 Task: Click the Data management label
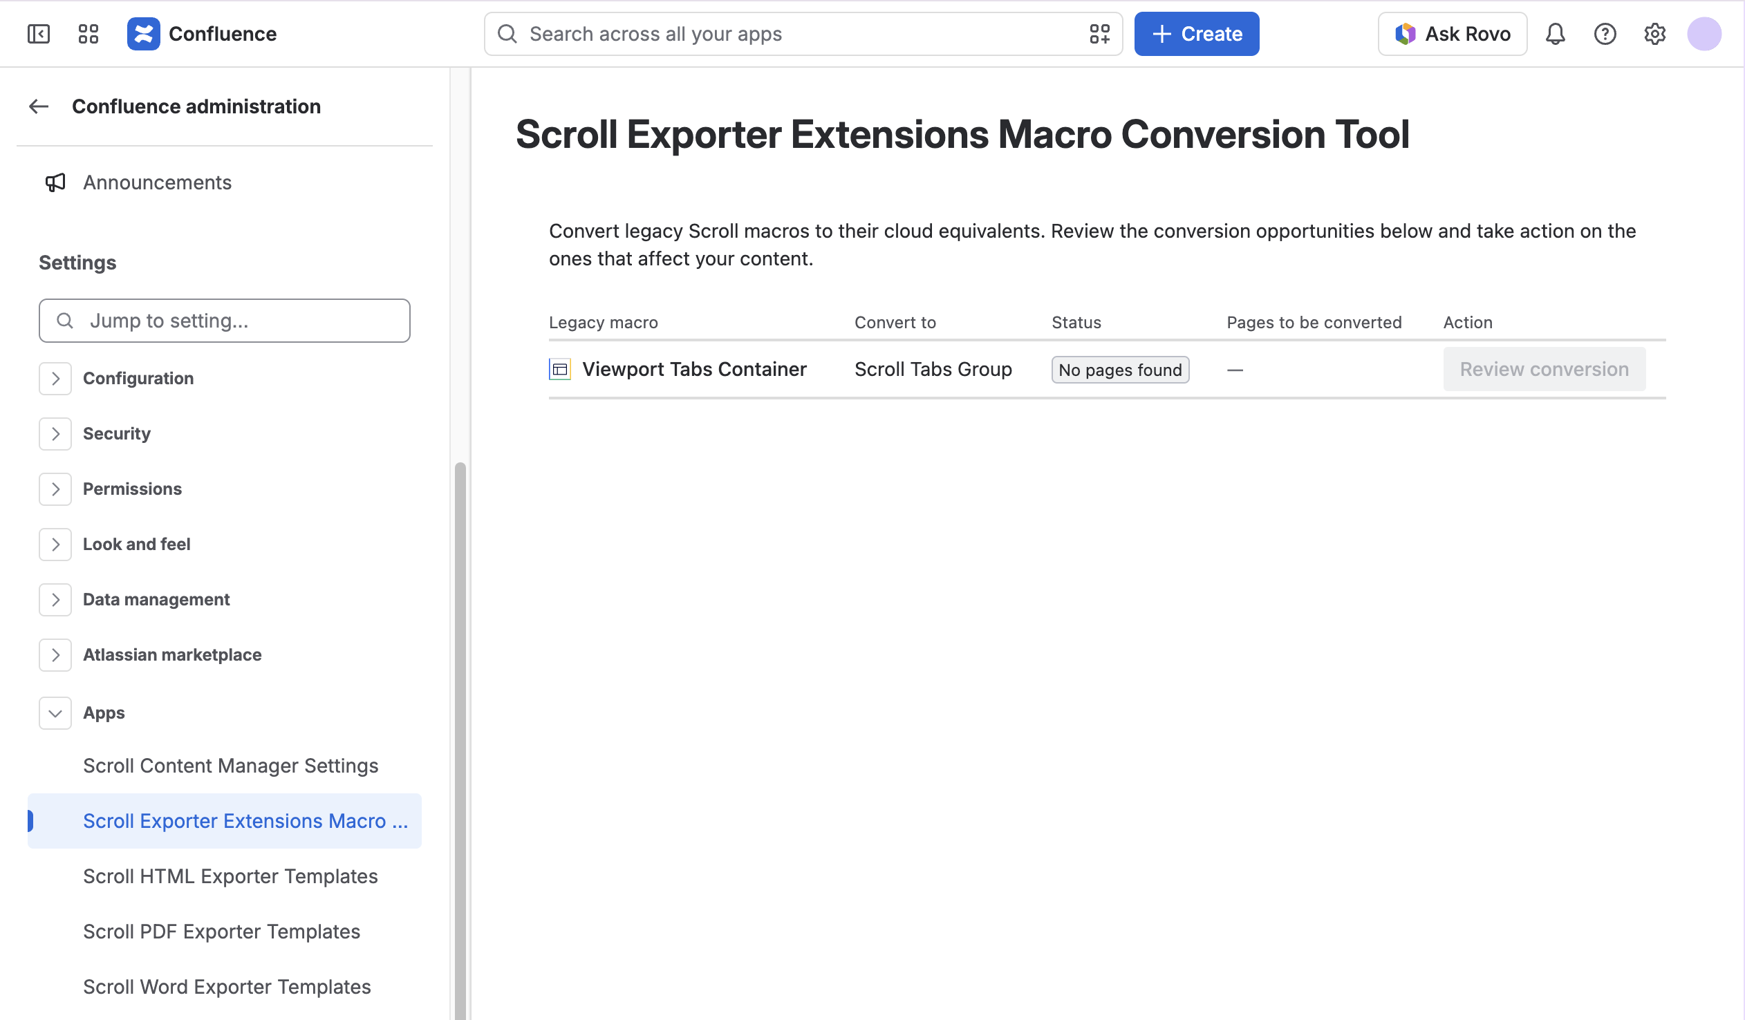click(x=156, y=600)
